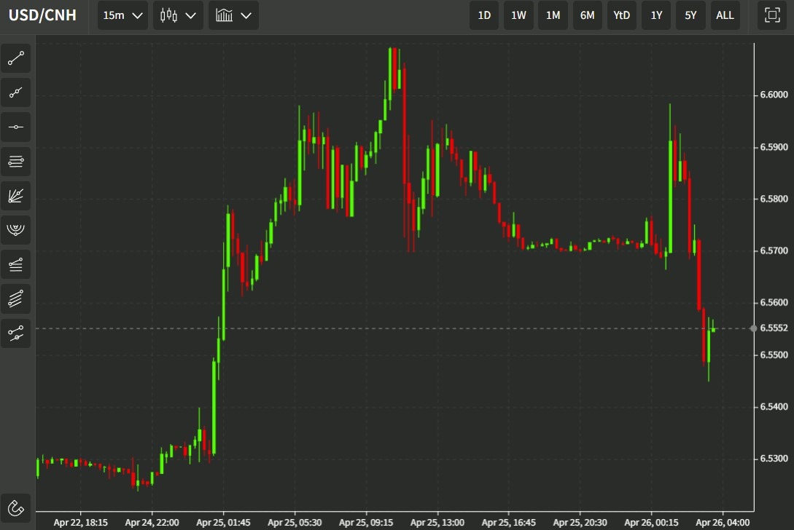The height and width of the screenshot is (530, 794).
Task: Click the USD/CNH symbol title
Action: tap(42, 15)
